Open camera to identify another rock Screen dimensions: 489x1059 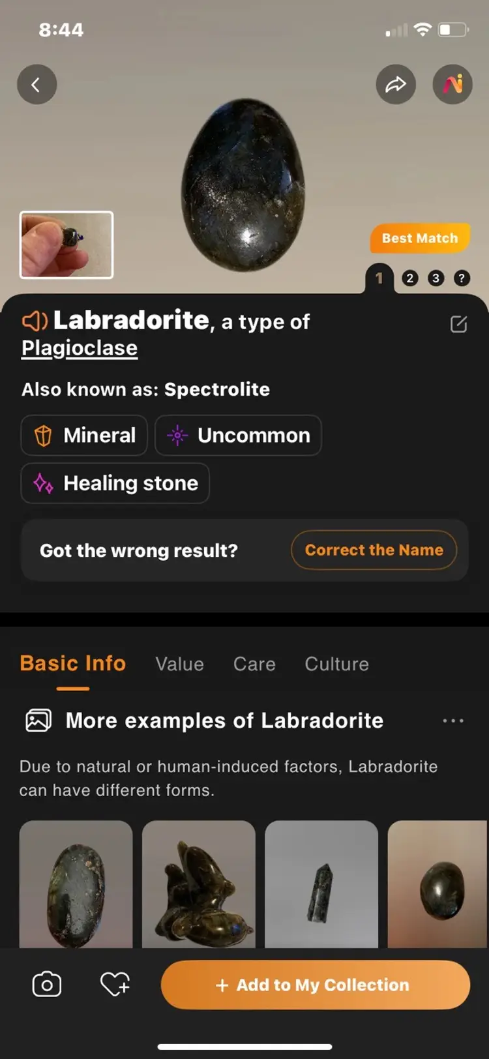(47, 985)
